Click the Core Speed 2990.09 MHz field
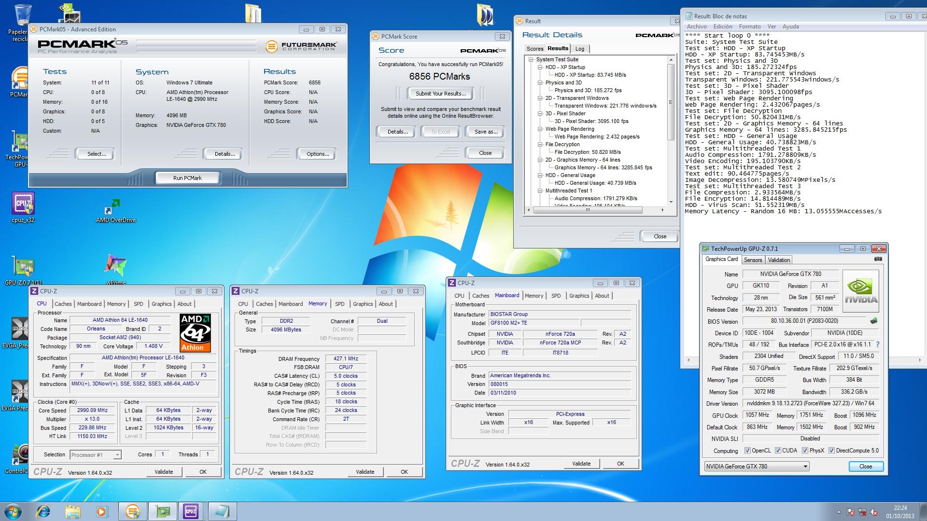This screenshot has width=927, height=521. pyautogui.click(x=92, y=411)
